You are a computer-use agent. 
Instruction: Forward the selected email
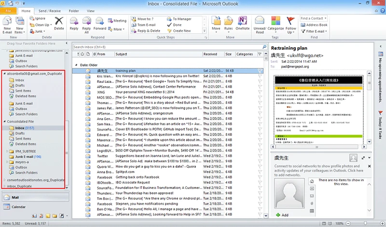click(100, 24)
